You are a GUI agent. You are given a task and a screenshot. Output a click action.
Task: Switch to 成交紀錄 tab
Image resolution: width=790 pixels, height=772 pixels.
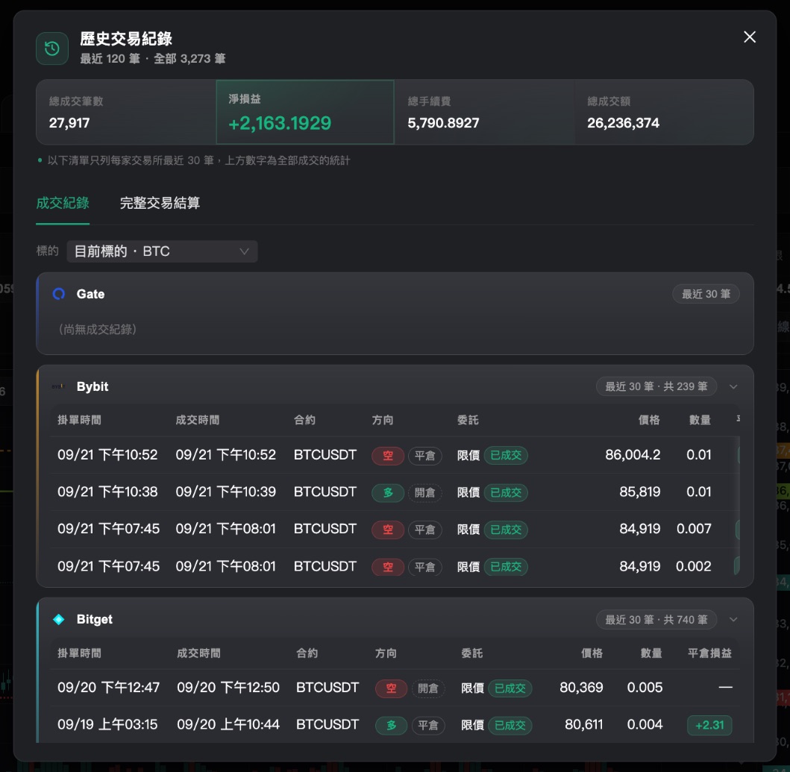[x=63, y=203]
